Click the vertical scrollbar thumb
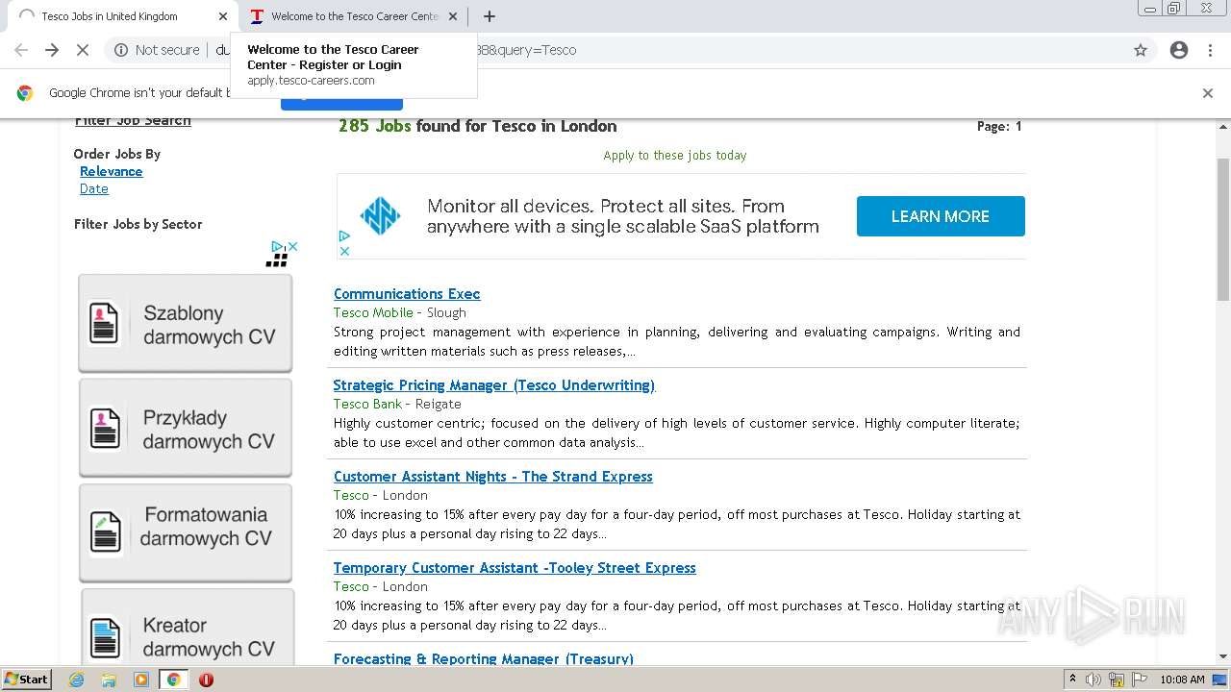Image resolution: width=1231 pixels, height=692 pixels. [x=1222, y=231]
